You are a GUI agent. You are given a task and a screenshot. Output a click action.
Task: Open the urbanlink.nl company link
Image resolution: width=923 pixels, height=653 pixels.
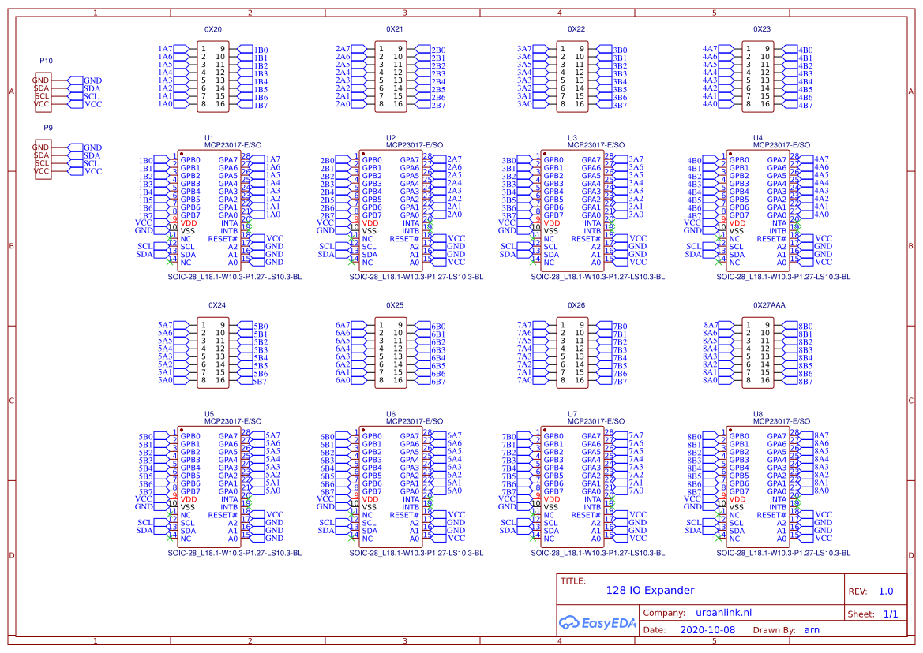click(x=723, y=613)
